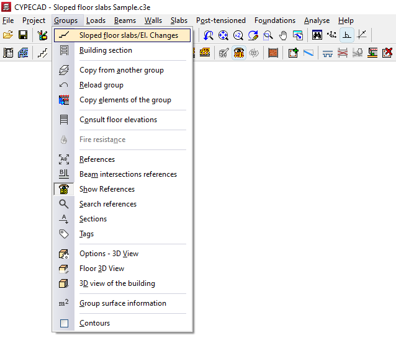Screen dimensions: 396x351
Task: Click the binoculars search icon
Action: coord(317,35)
